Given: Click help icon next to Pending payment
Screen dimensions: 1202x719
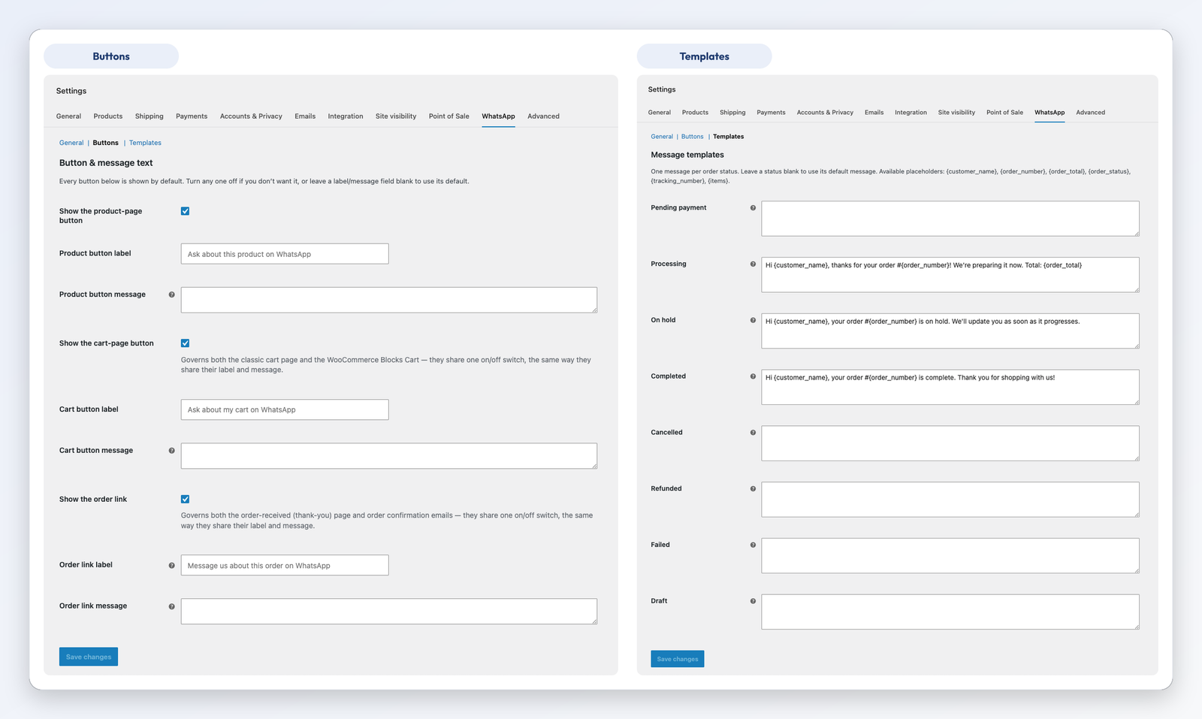Looking at the screenshot, I should tap(753, 208).
